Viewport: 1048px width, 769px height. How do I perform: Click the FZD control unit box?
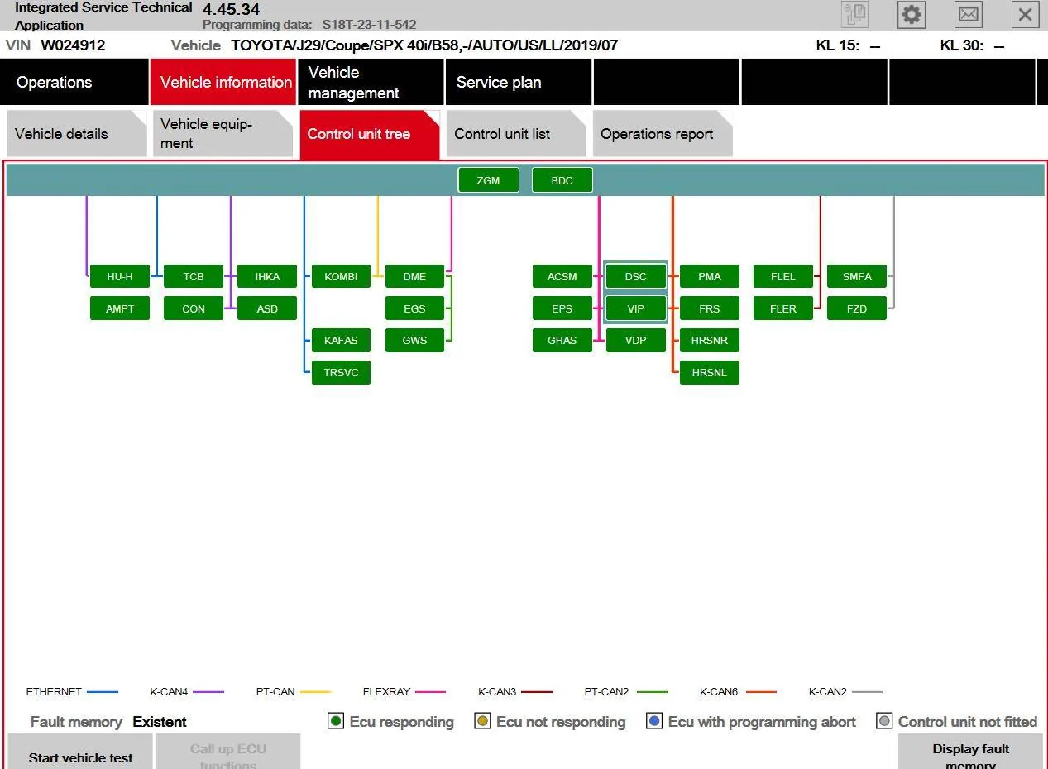tap(857, 308)
